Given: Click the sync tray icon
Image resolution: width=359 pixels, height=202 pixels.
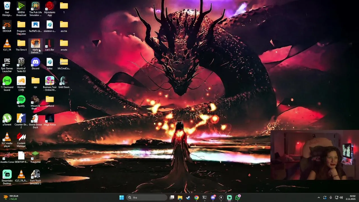Looking at the screenshot, I should (x=325, y=198).
